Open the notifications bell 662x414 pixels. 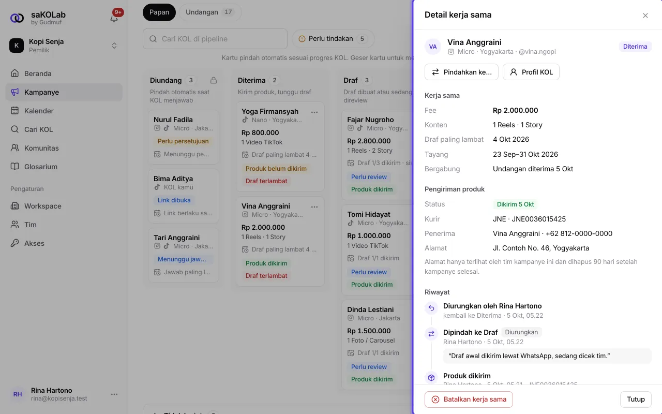pyautogui.click(x=114, y=18)
